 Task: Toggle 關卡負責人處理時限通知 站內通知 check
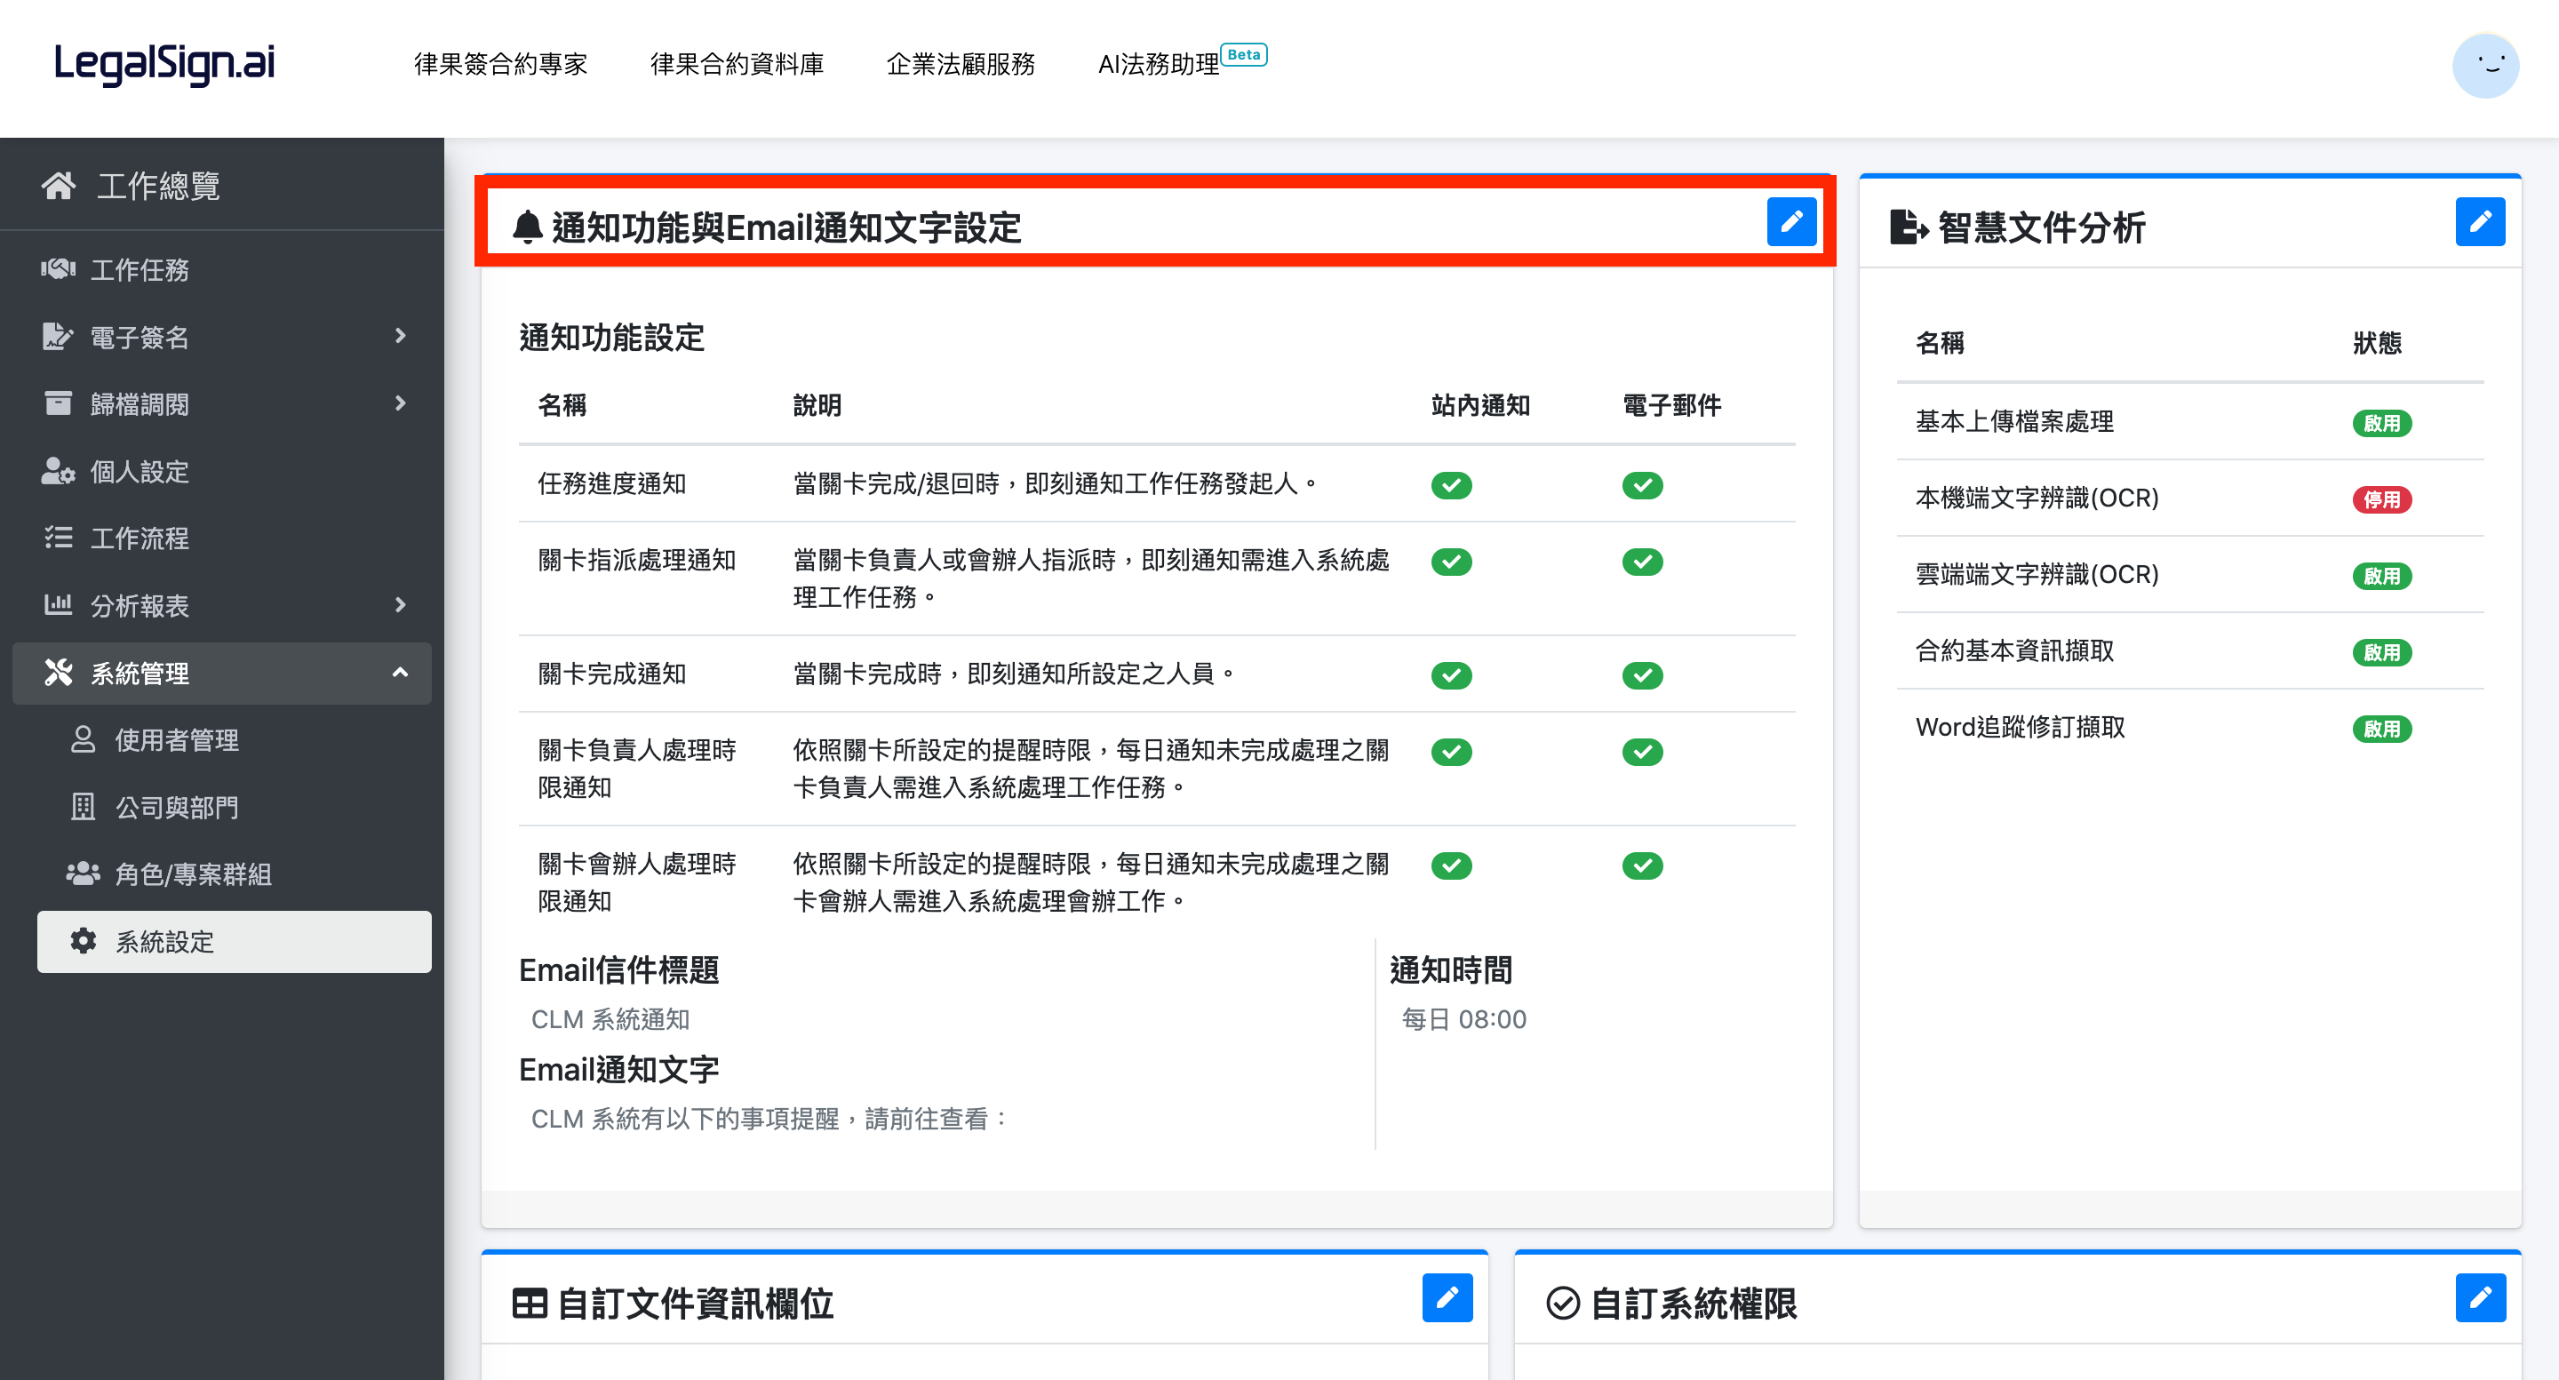tap(1451, 752)
